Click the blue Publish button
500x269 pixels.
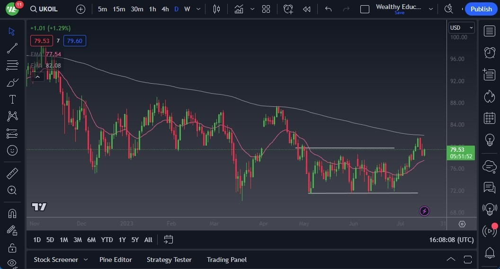(x=481, y=9)
